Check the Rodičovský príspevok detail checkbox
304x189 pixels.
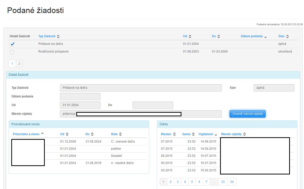12,52
